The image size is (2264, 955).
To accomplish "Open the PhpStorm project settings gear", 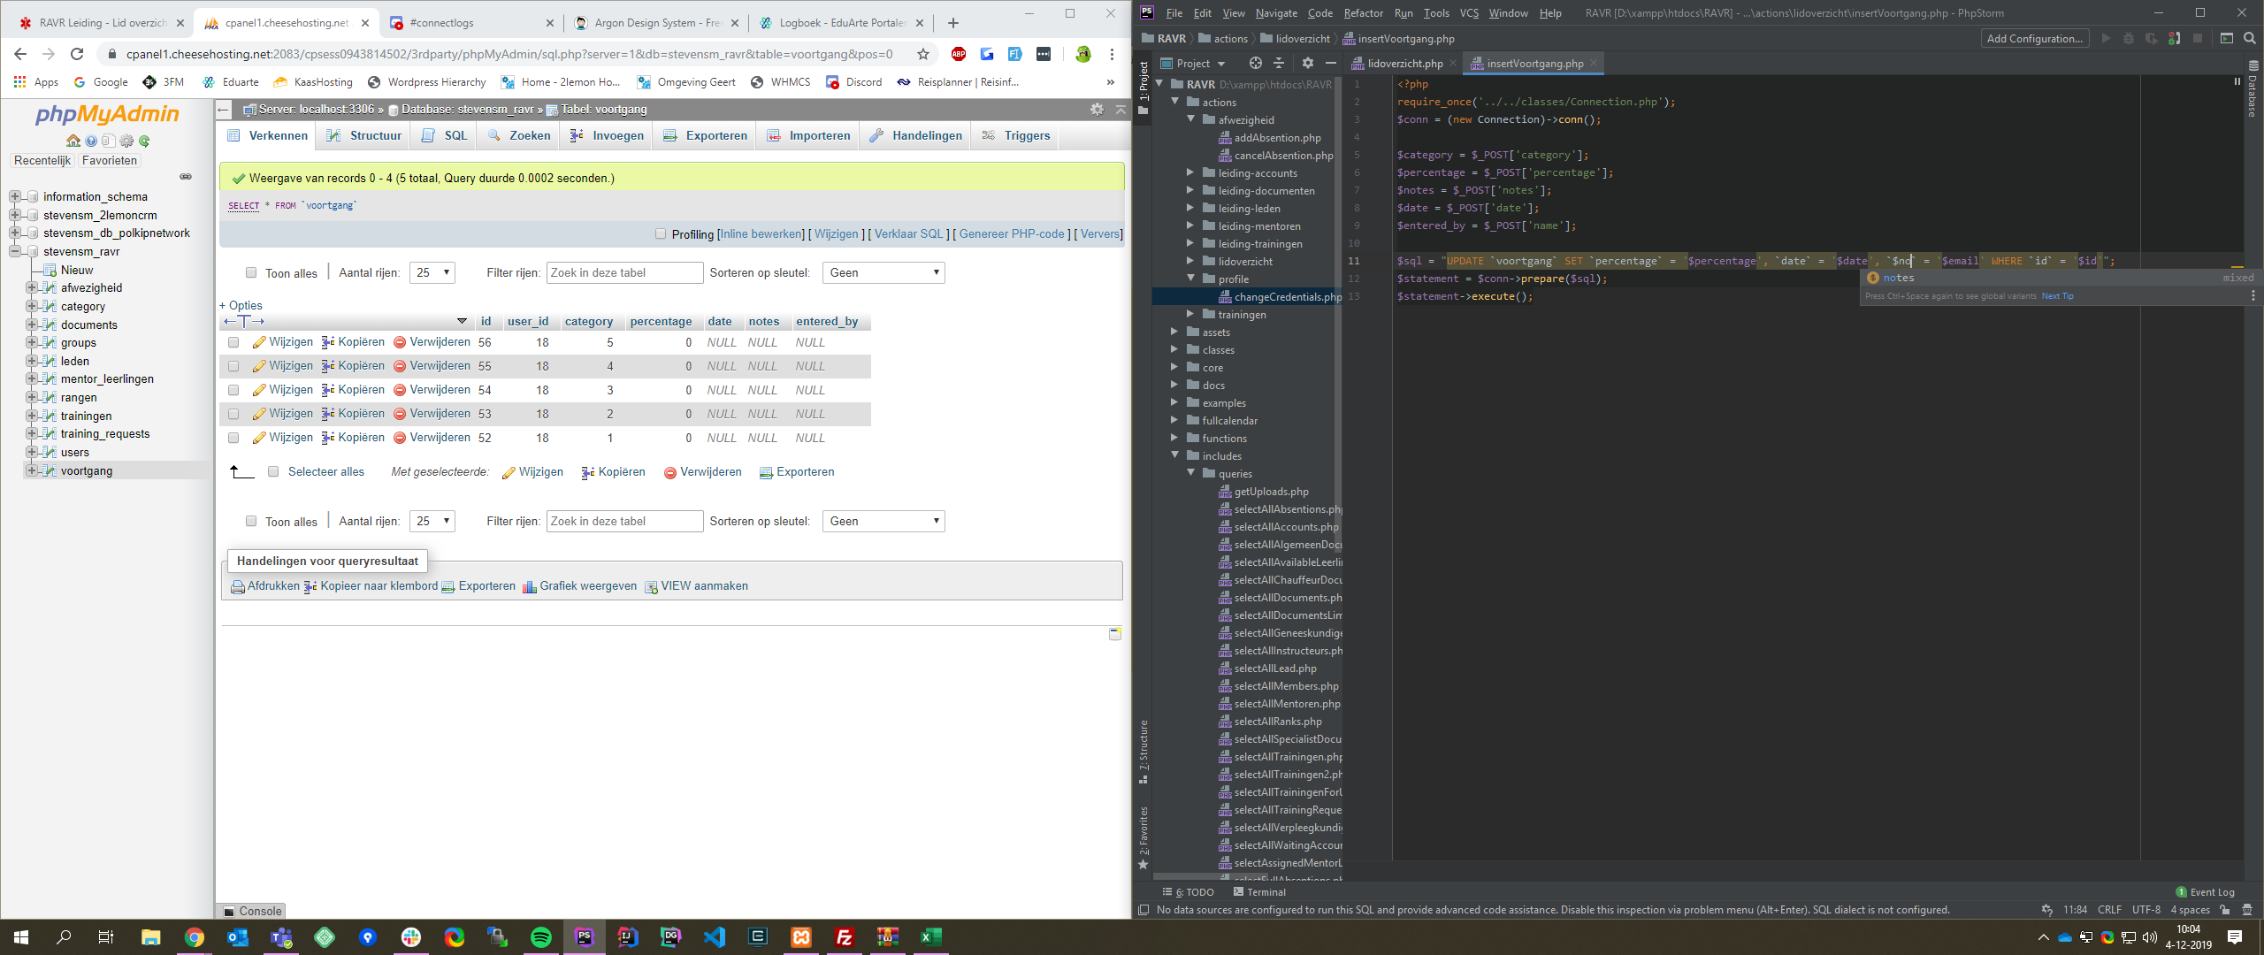I will coord(1307,63).
